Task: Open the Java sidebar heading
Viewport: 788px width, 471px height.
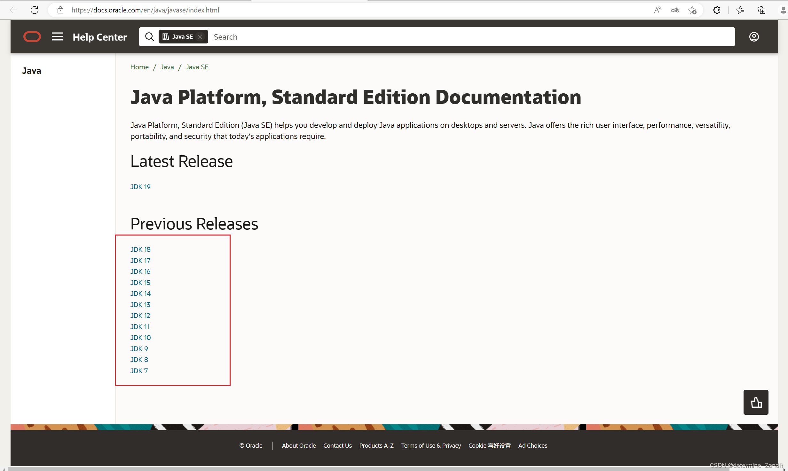Action: 32,71
